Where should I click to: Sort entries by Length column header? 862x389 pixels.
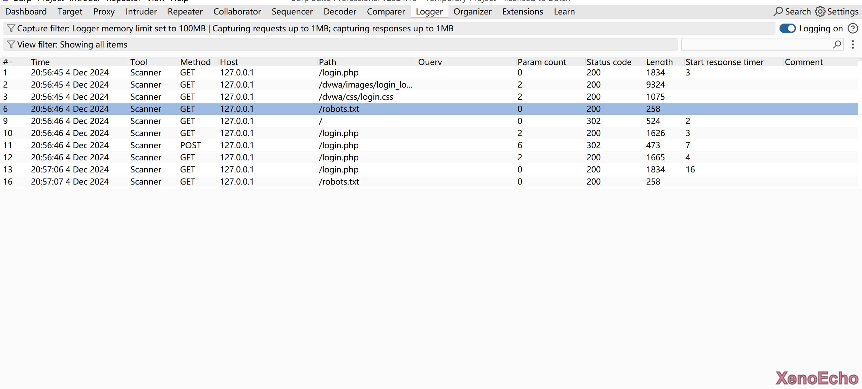[x=659, y=62]
